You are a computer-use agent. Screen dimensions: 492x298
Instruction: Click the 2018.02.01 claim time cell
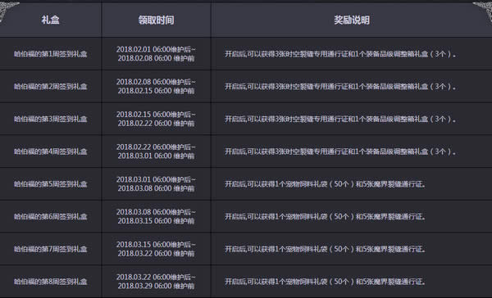click(156, 54)
